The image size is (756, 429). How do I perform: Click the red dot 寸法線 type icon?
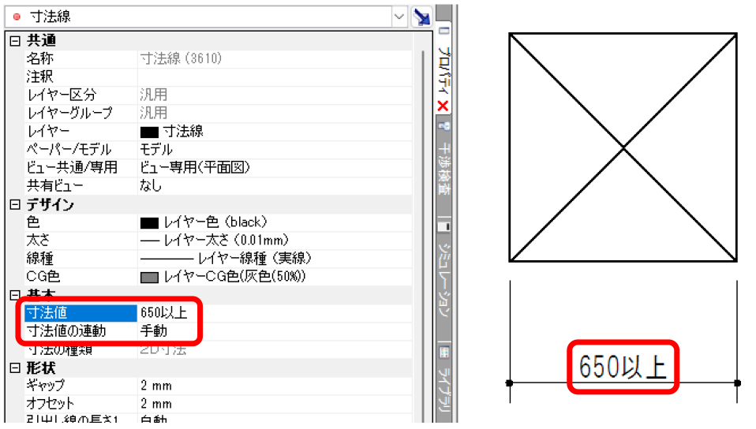[x=17, y=17]
